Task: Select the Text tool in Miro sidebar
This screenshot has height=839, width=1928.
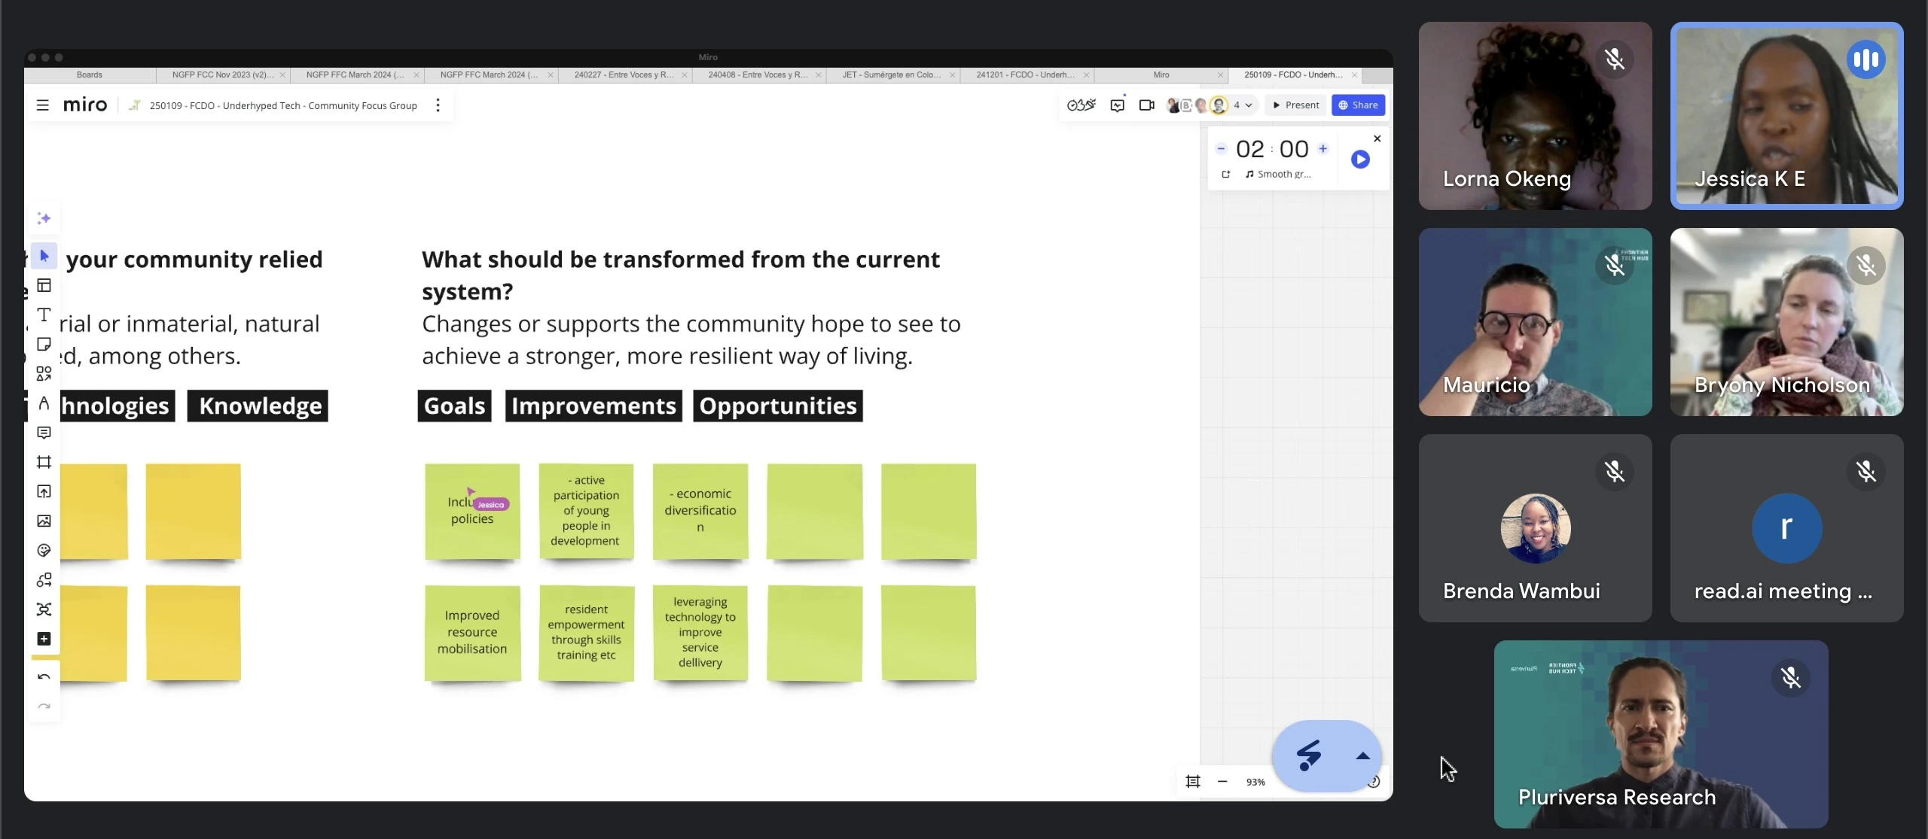Action: tap(44, 315)
